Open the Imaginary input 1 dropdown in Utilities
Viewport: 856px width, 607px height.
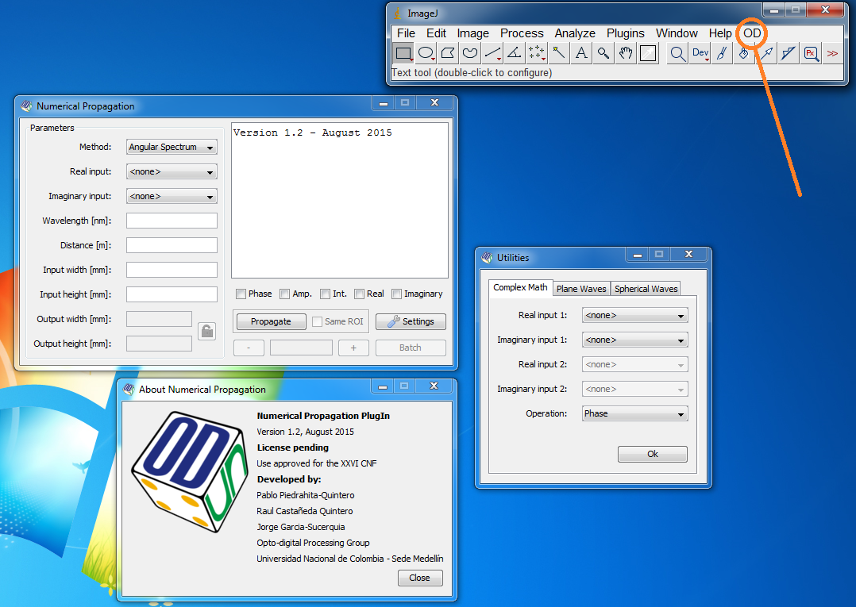click(x=635, y=340)
